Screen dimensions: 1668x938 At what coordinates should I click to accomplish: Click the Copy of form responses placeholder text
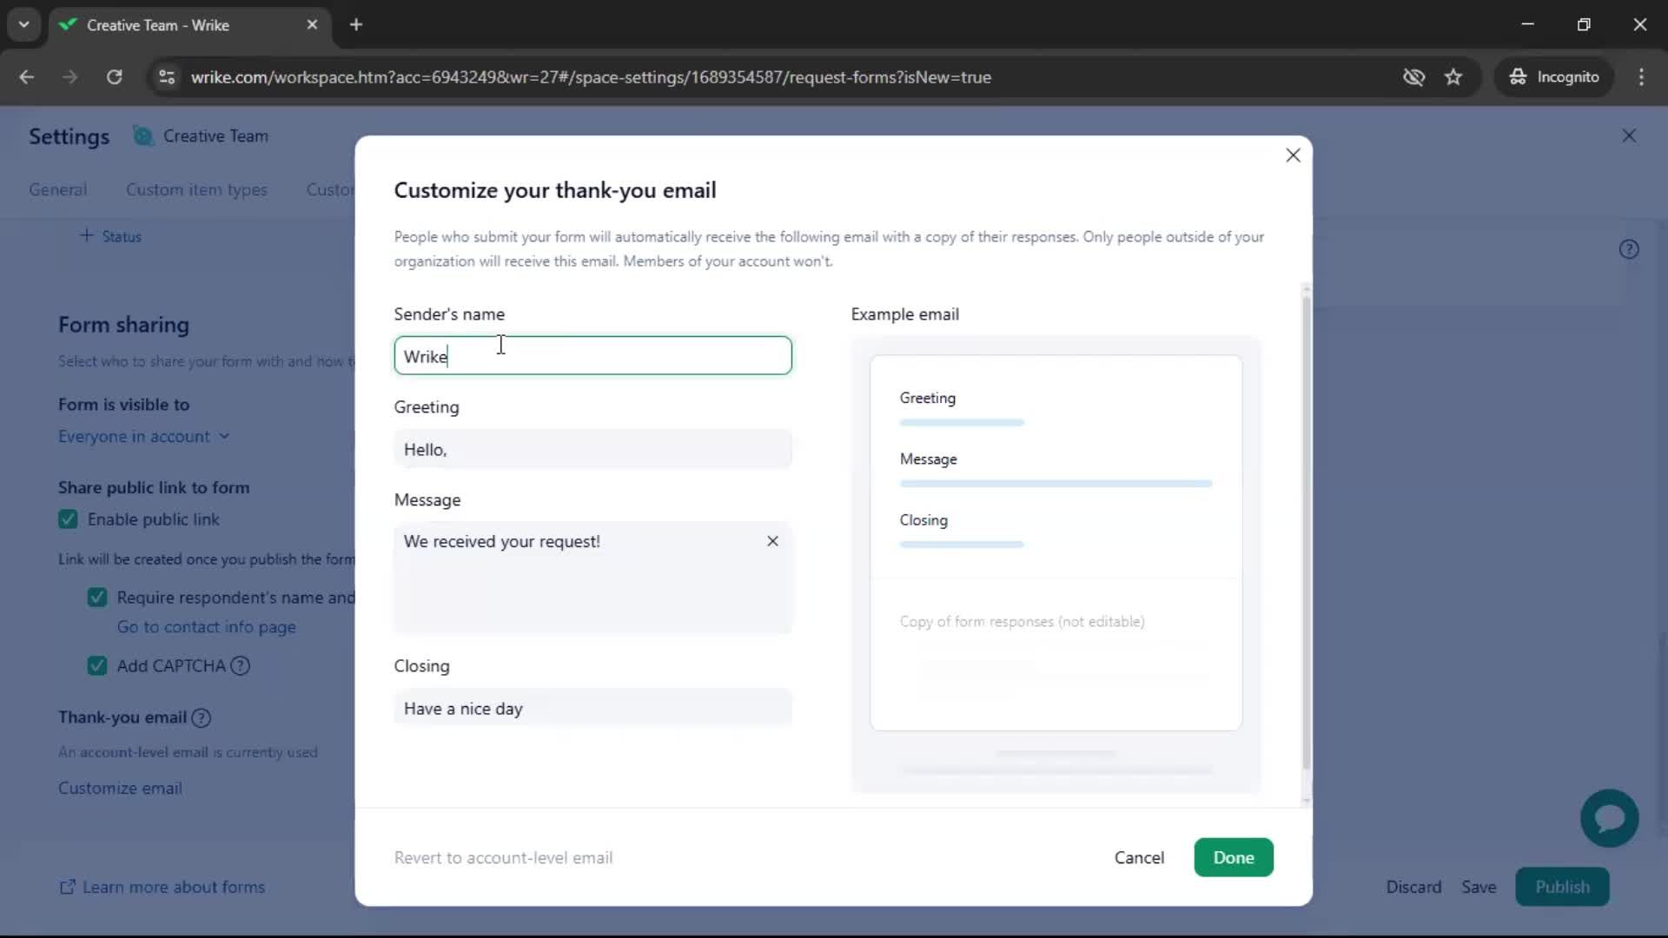click(1022, 622)
